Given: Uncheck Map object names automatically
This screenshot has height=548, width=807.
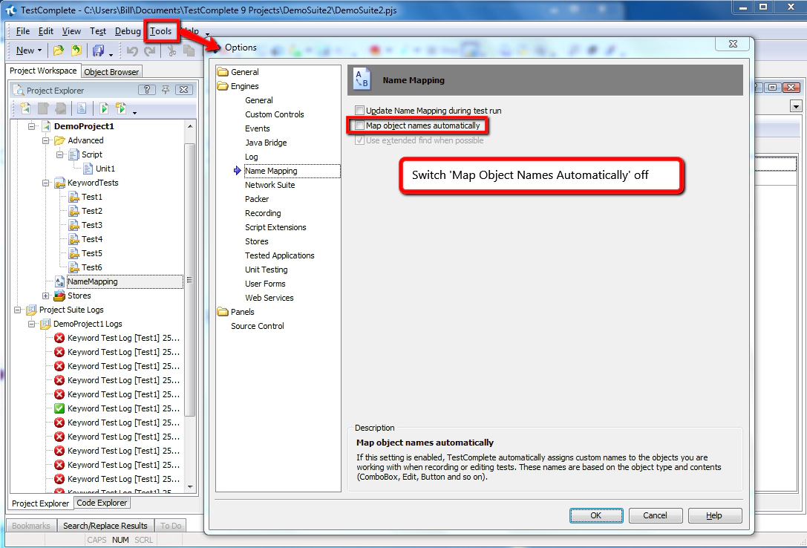Looking at the screenshot, I should pyautogui.click(x=360, y=124).
